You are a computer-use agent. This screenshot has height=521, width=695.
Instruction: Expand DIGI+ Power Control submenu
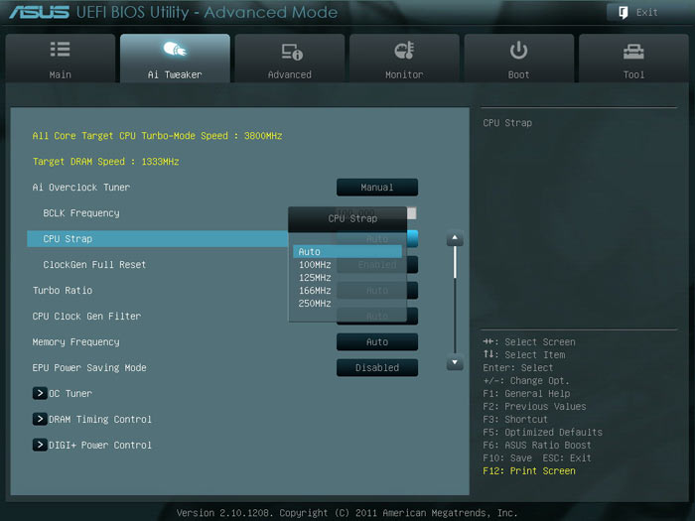pos(40,446)
